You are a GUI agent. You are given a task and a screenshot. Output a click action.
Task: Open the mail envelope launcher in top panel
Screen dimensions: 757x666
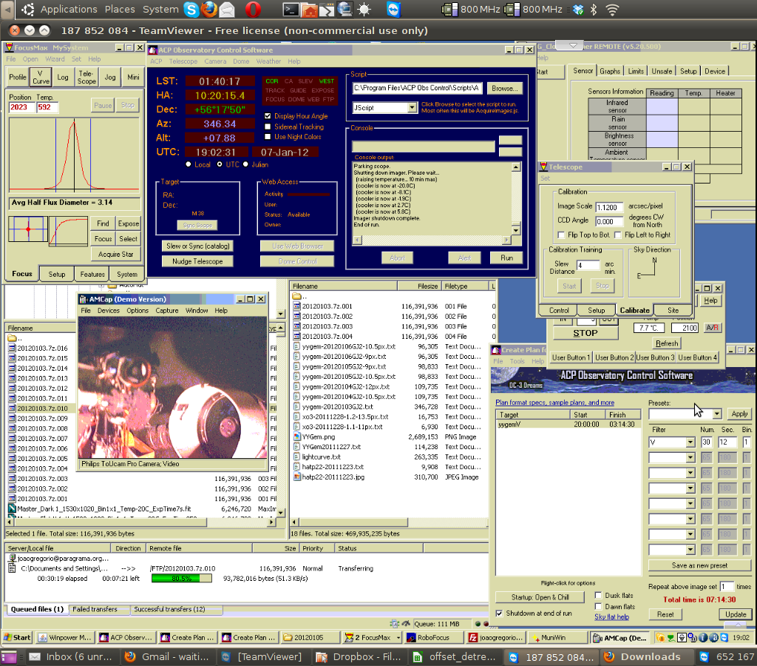[227, 10]
